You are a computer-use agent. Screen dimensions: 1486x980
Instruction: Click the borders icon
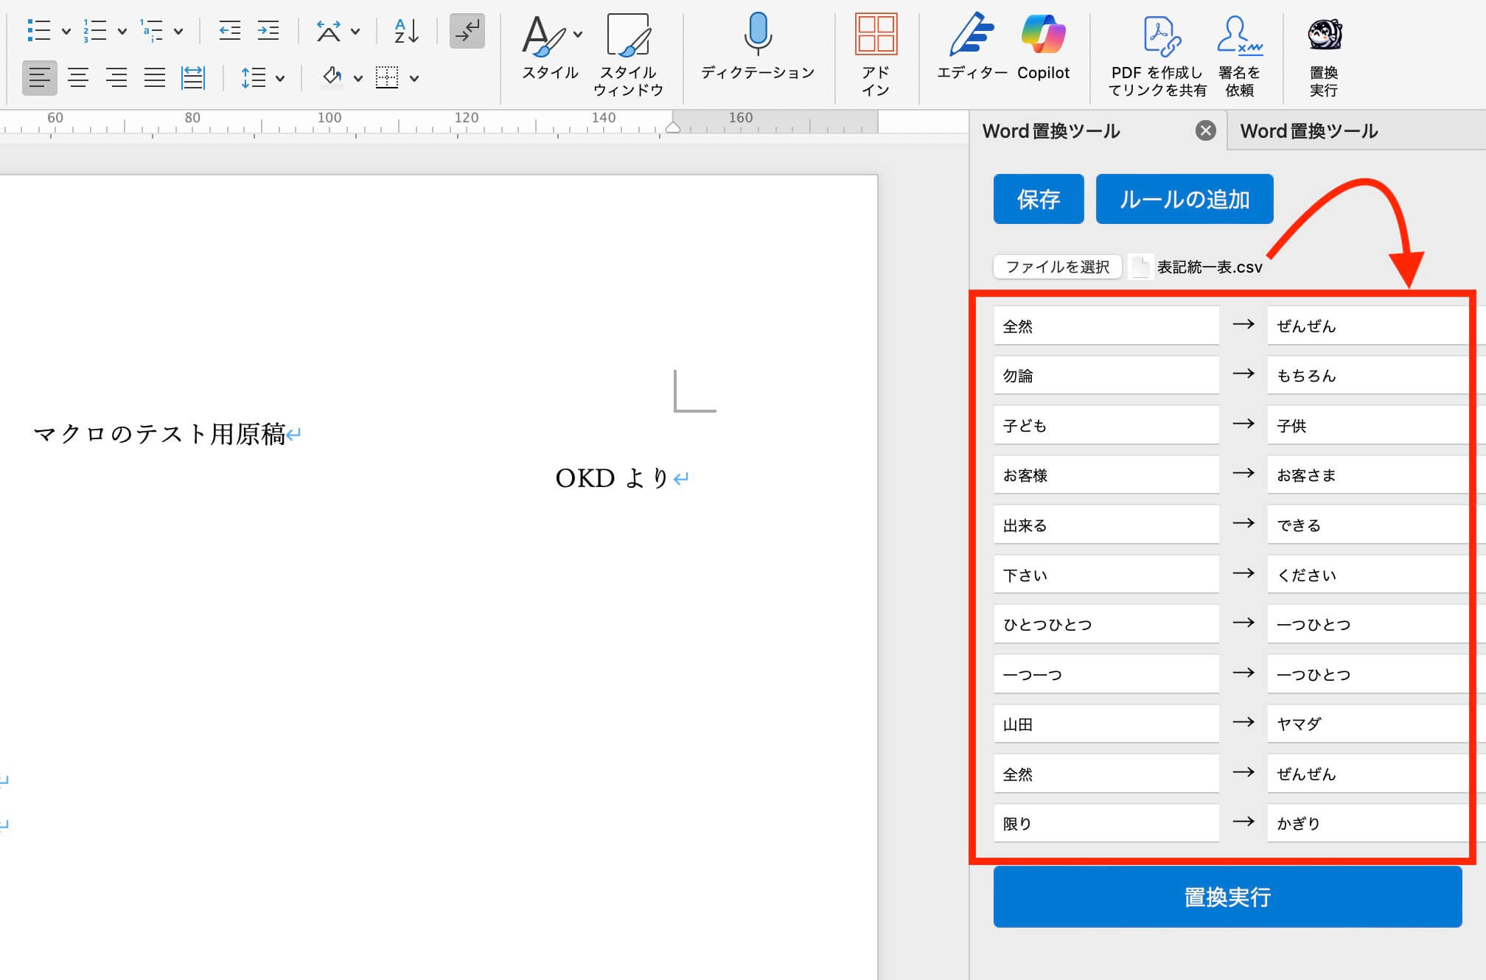387,77
